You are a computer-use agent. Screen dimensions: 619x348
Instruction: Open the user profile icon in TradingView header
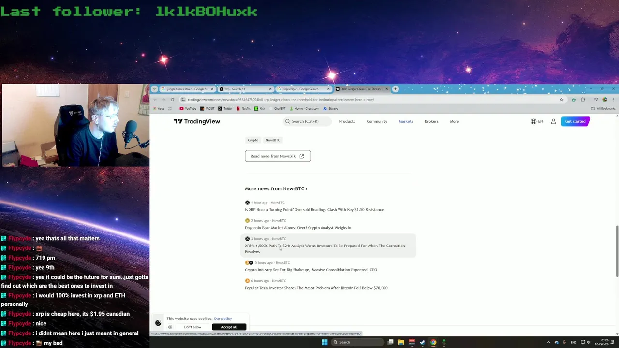(x=553, y=121)
